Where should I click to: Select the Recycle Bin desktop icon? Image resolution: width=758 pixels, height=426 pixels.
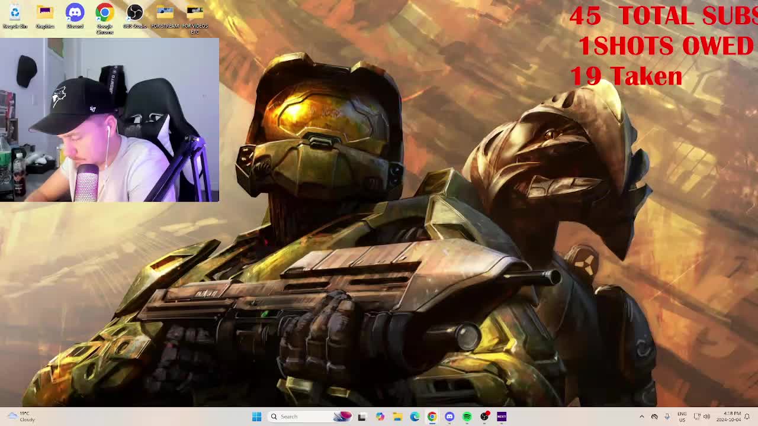[x=15, y=17]
